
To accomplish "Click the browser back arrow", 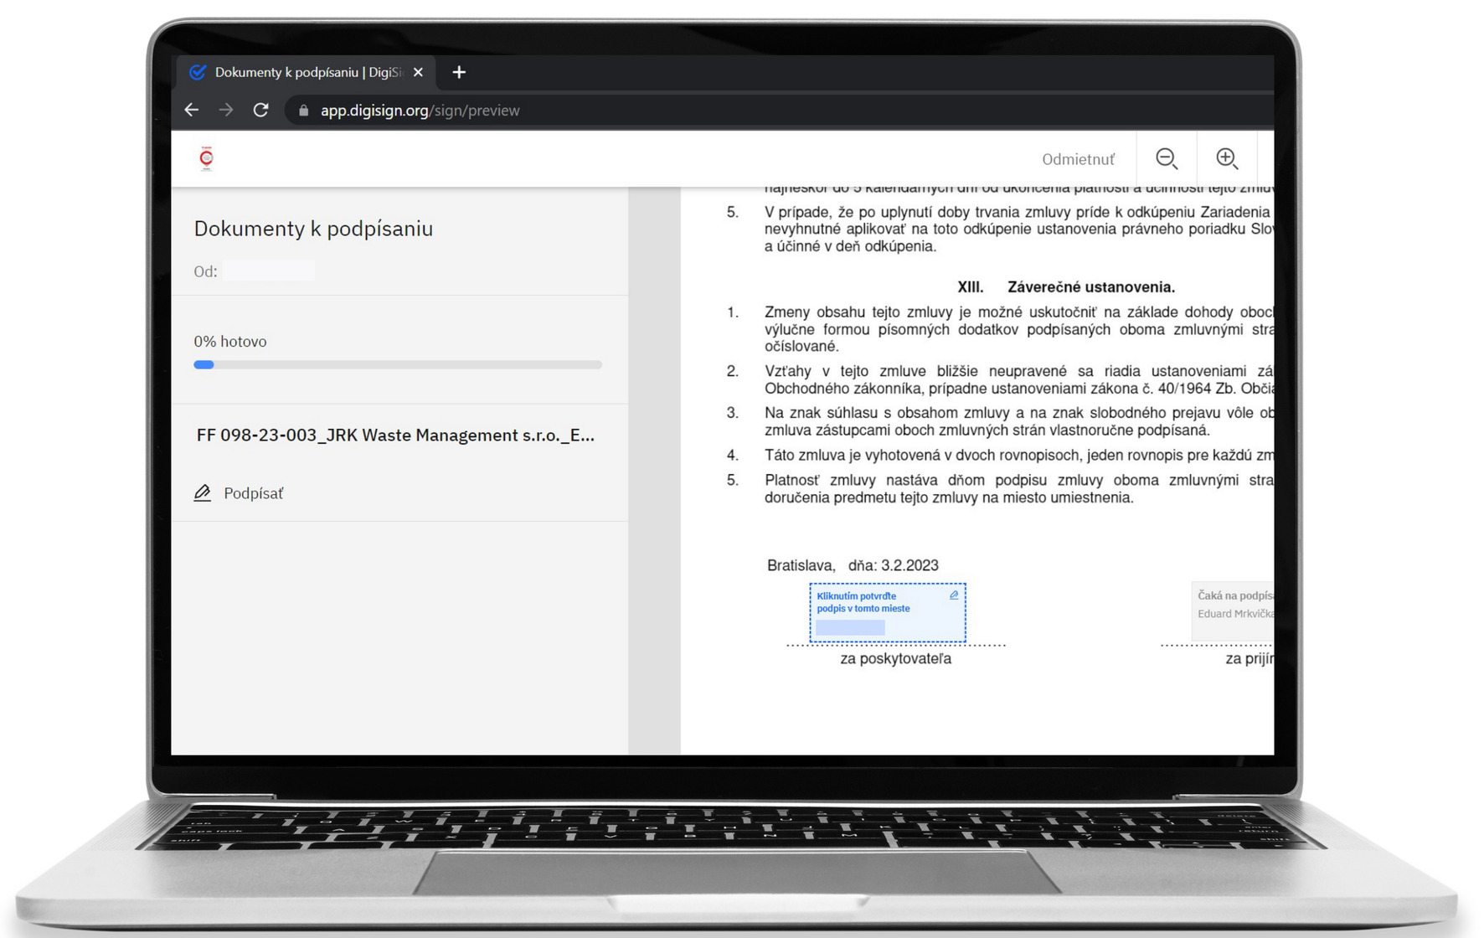I will coord(192,110).
